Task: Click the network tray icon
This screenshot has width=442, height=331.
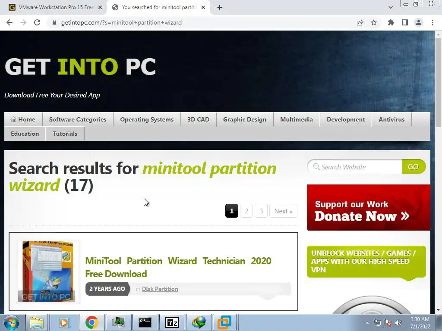Action: point(377,323)
